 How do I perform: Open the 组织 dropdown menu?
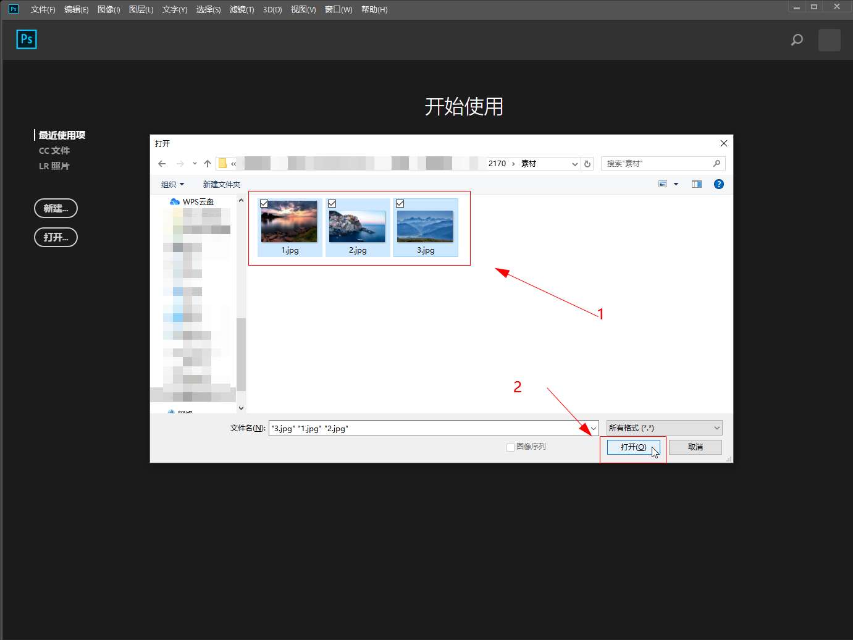(172, 184)
